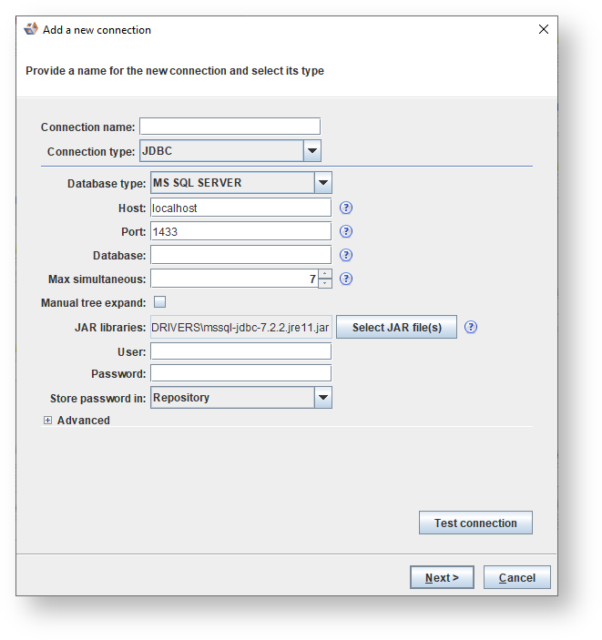Show help for JAR libraries
The height and width of the screenshot is (640, 602).
point(471,328)
